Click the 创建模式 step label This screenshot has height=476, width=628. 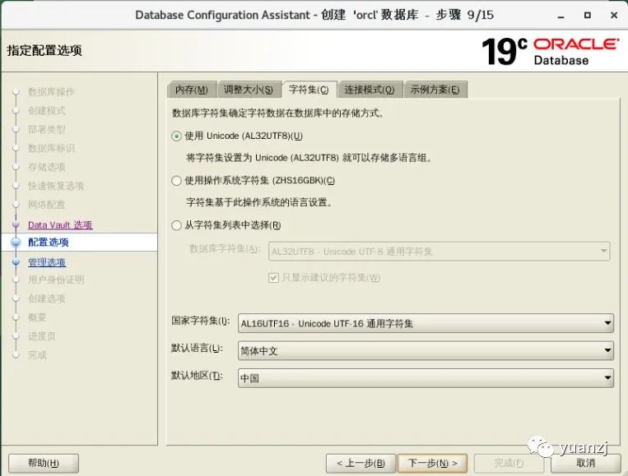tap(46, 110)
